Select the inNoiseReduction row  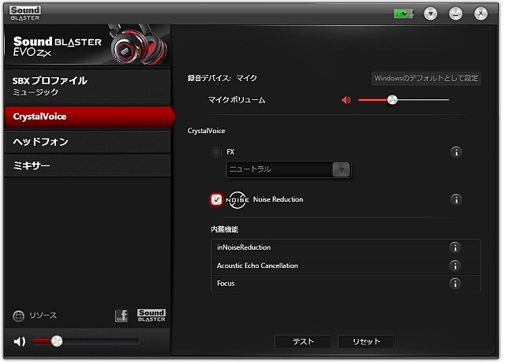pos(346,247)
